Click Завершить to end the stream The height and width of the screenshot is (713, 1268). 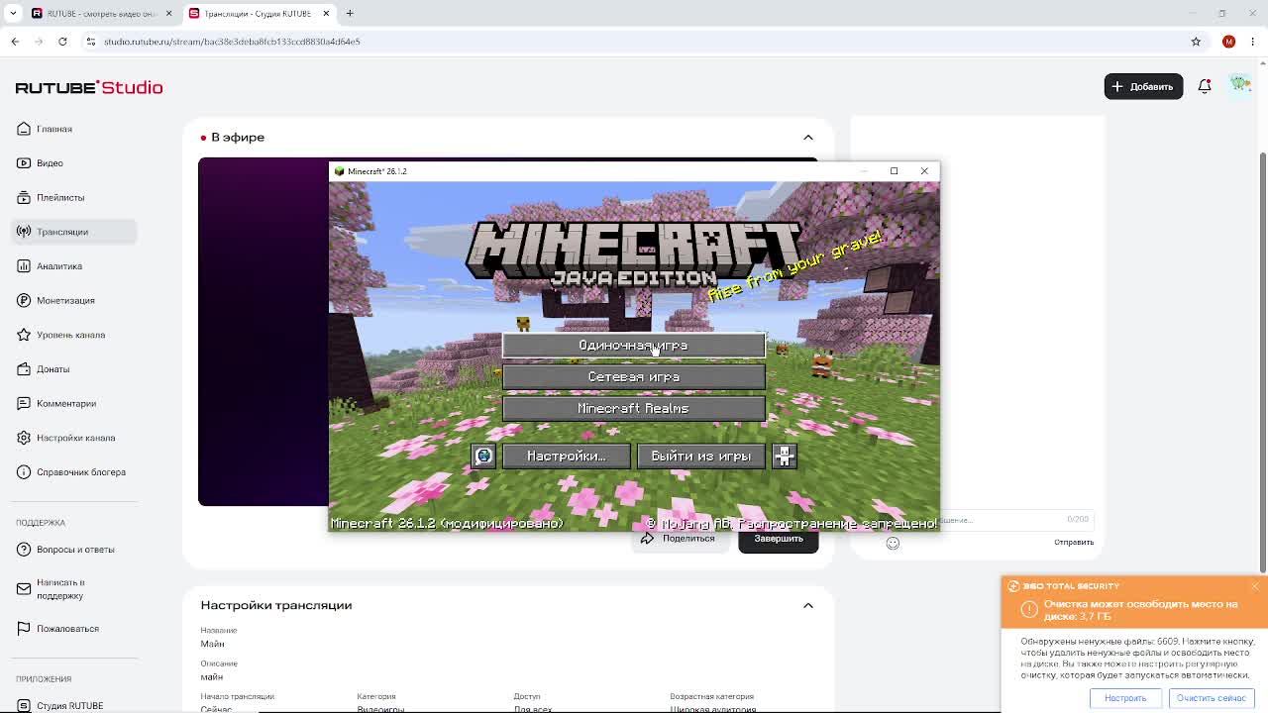click(778, 540)
